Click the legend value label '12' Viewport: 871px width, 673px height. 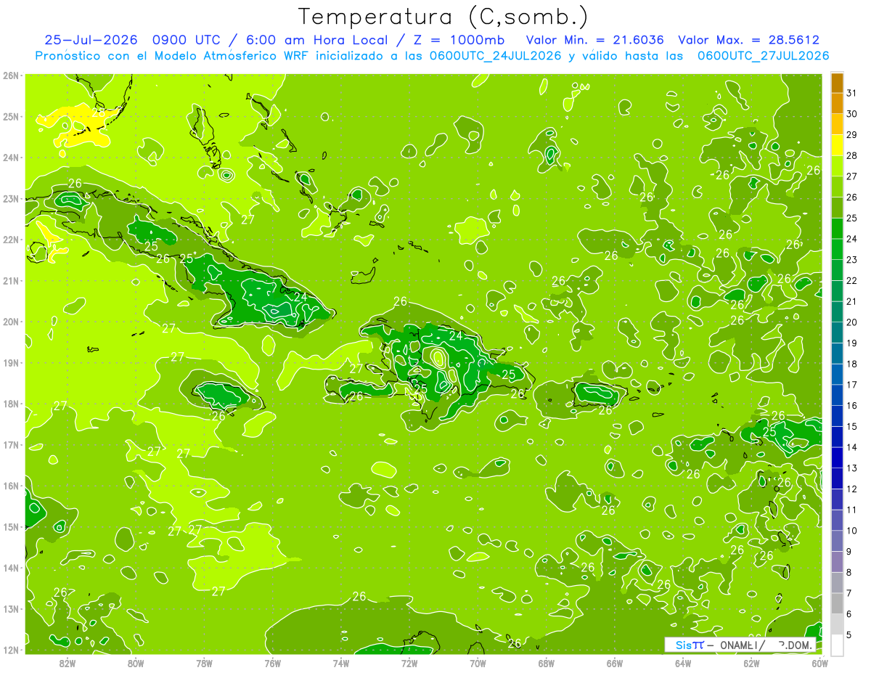pyautogui.click(x=851, y=489)
